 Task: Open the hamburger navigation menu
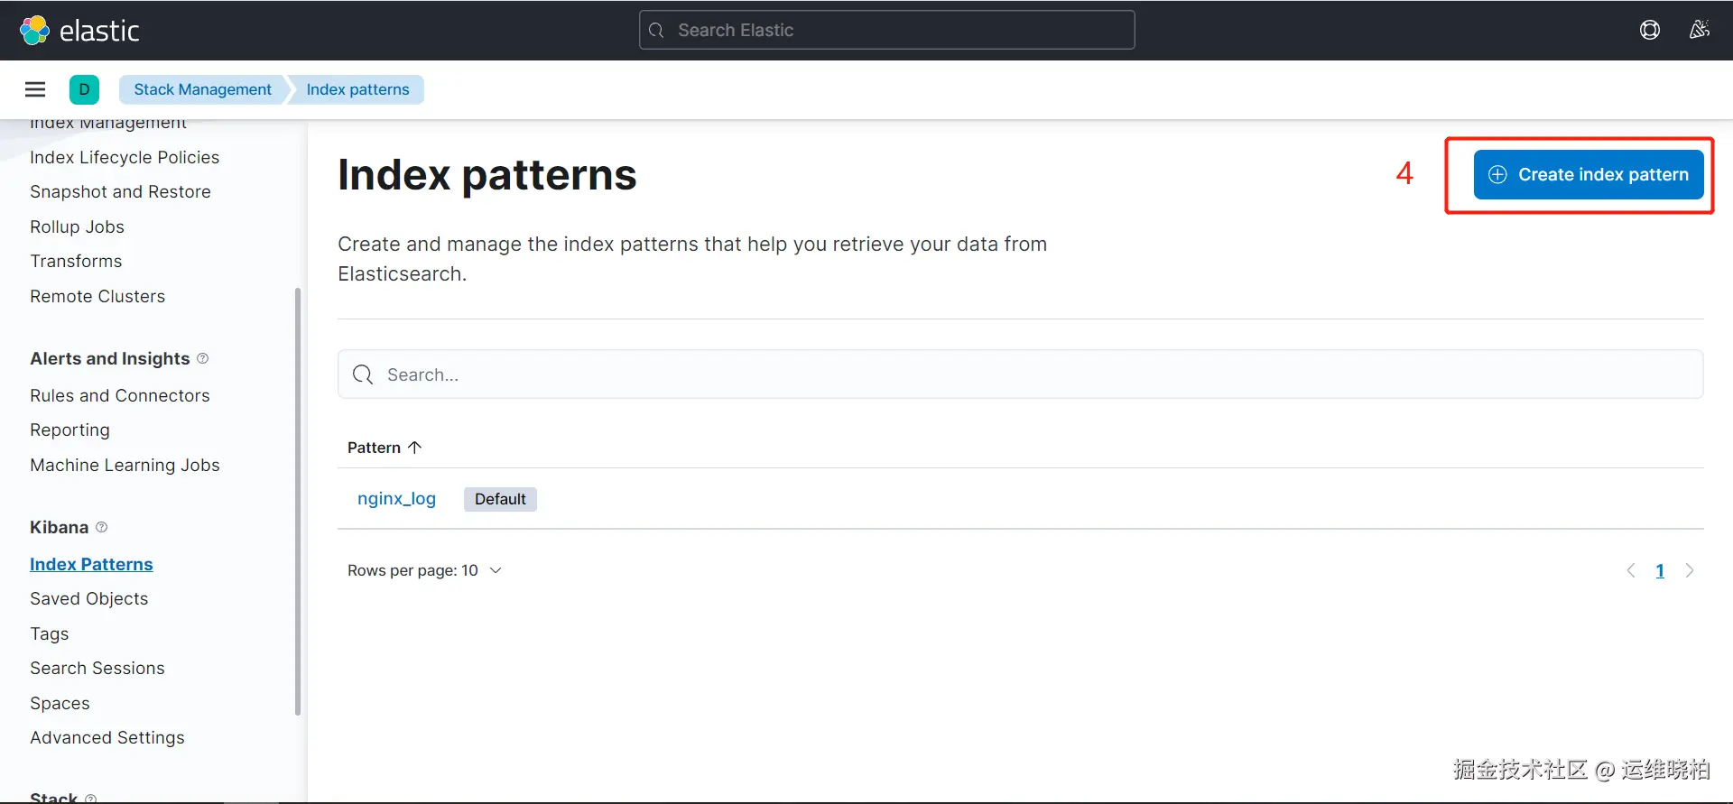(x=35, y=89)
